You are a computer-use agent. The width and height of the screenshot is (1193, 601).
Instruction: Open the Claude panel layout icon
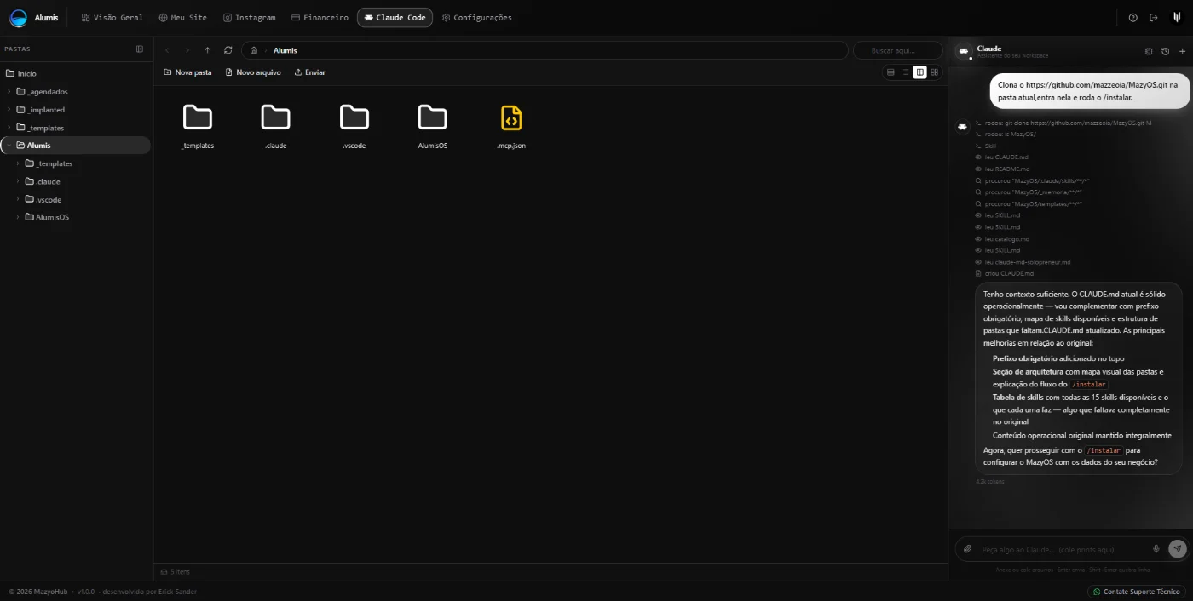pyautogui.click(x=1149, y=51)
